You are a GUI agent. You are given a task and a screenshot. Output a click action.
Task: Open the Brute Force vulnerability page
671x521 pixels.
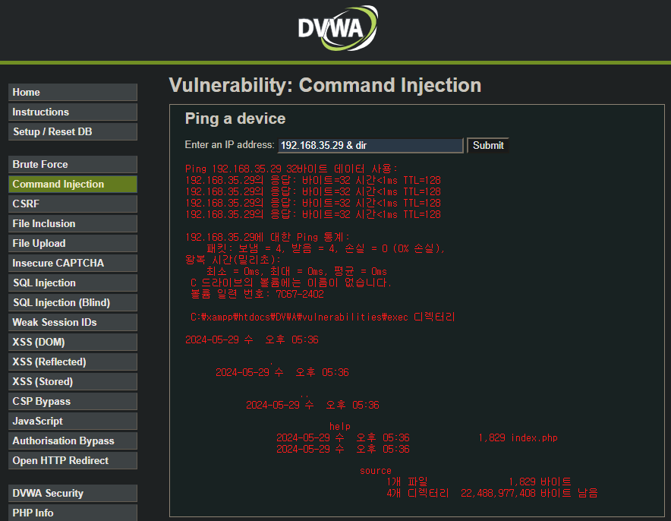click(73, 164)
